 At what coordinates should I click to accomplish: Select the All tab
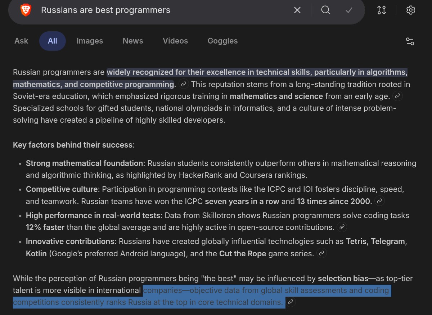53,41
